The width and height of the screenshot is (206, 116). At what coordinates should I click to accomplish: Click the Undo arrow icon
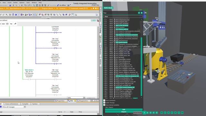[25, 5]
